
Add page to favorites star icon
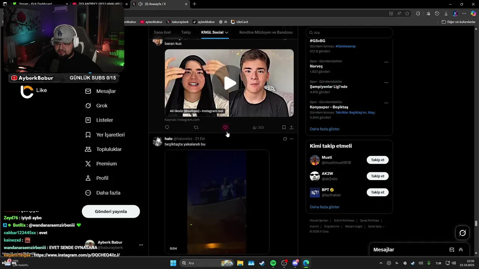coord(407,13)
